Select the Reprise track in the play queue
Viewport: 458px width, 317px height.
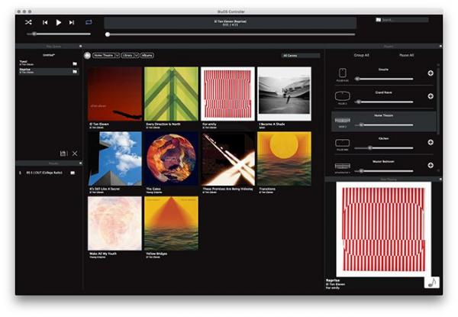(49, 71)
